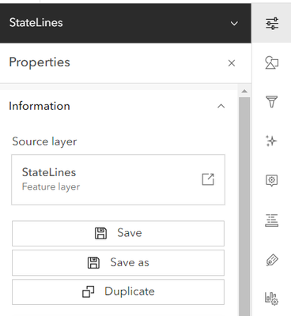Close the Properties panel

[x=232, y=63]
